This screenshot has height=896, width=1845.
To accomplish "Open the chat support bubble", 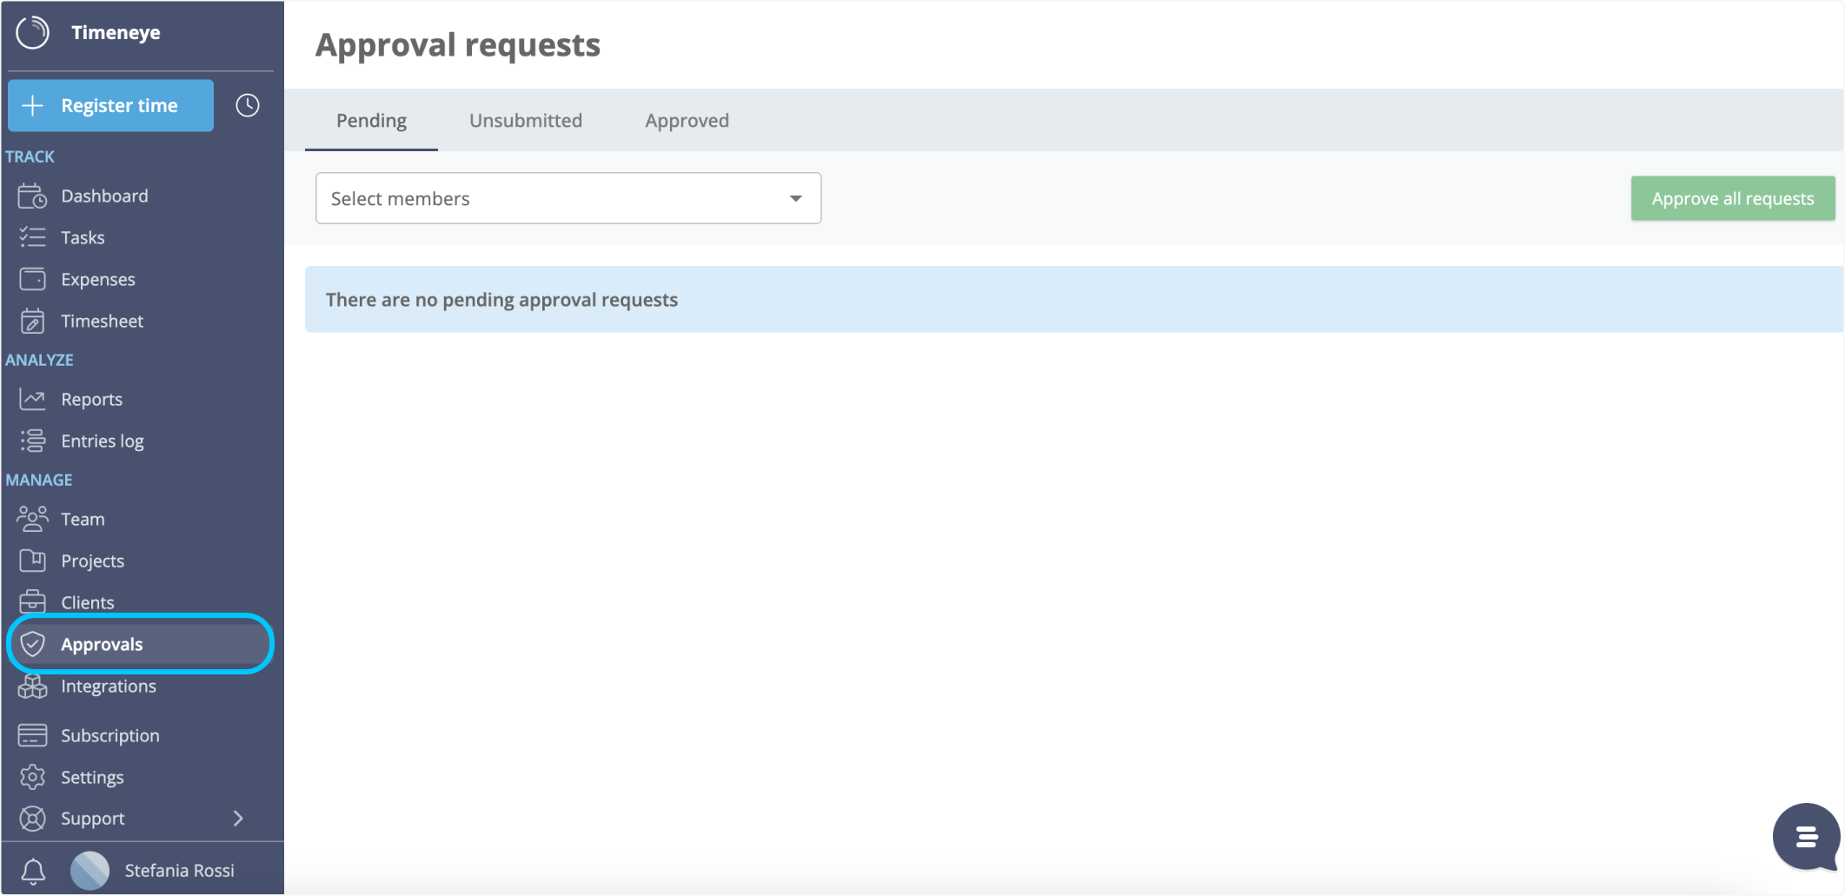I will click(1806, 837).
